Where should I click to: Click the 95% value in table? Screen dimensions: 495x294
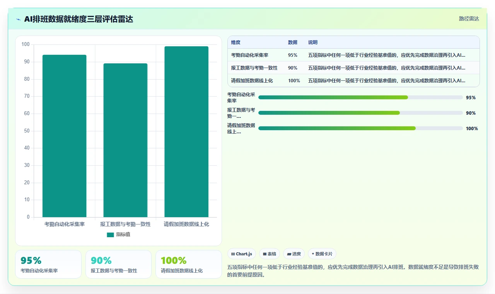click(x=293, y=55)
